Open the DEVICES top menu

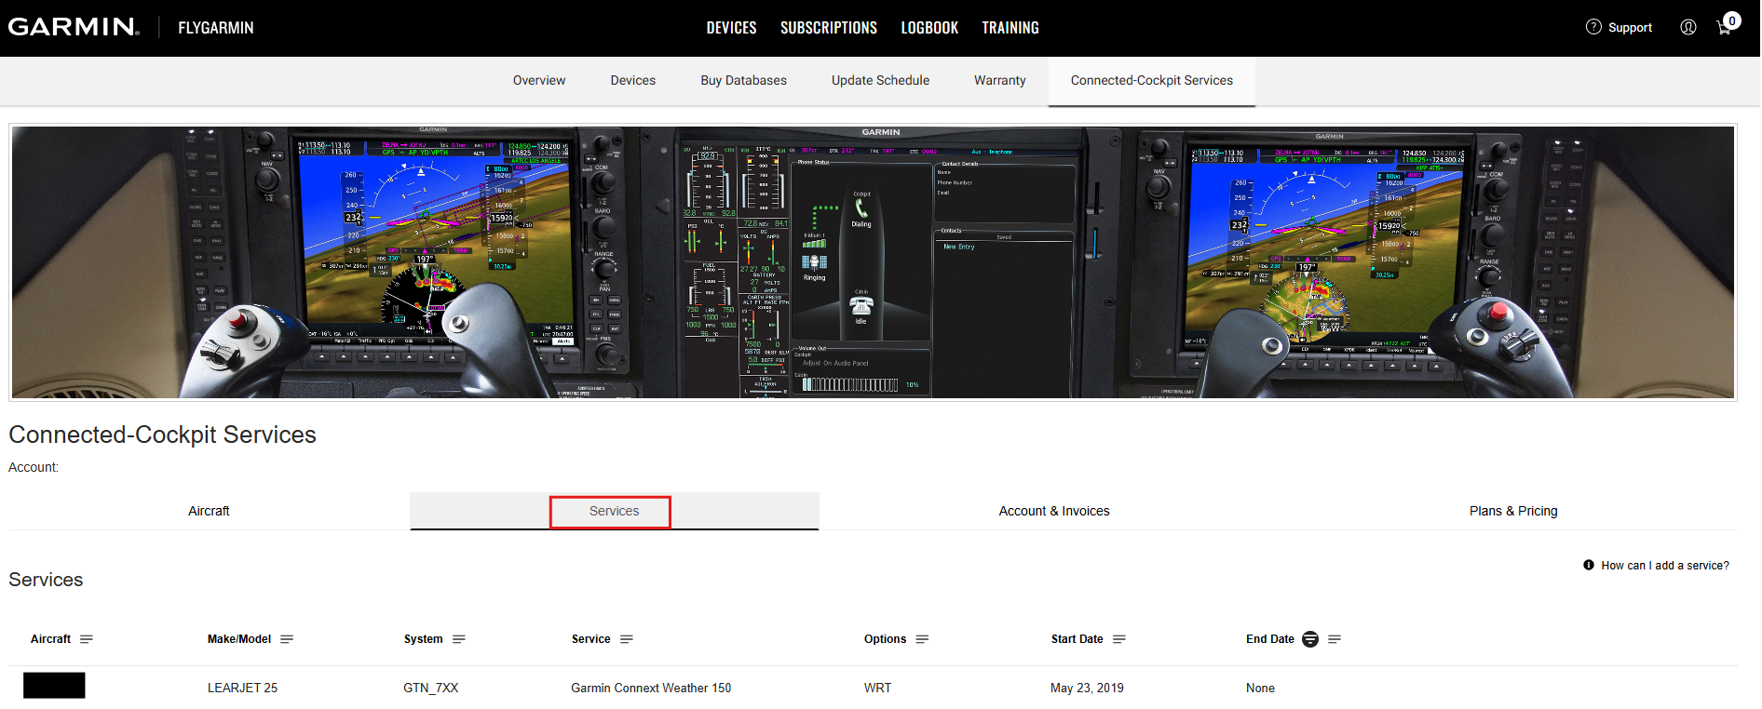[731, 28]
